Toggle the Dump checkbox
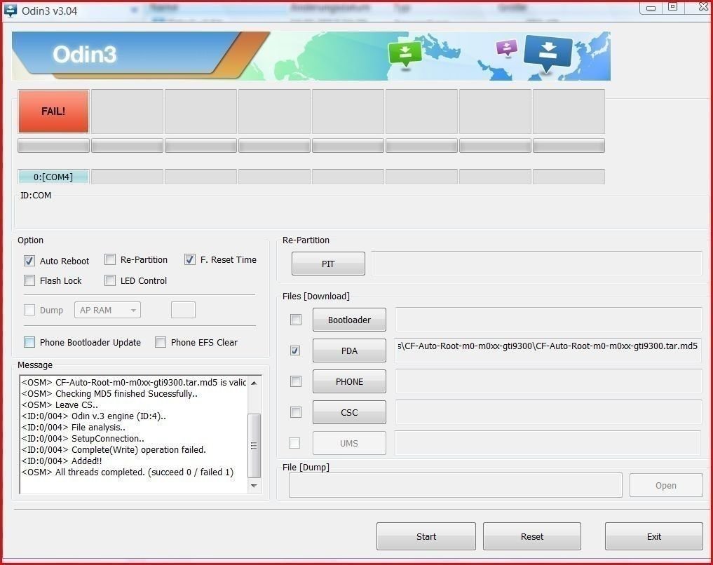 click(x=29, y=310)
